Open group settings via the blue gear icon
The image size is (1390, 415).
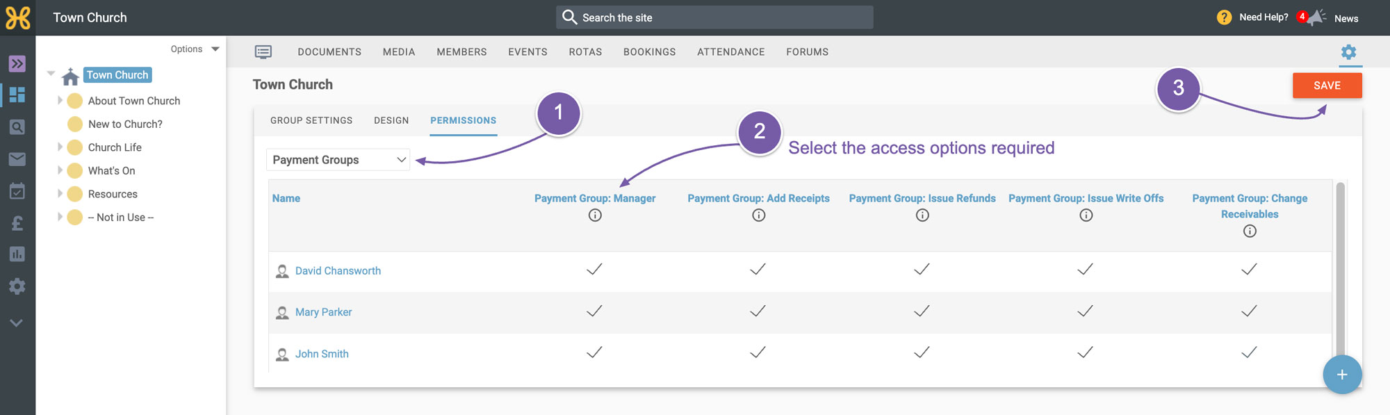1349,52
